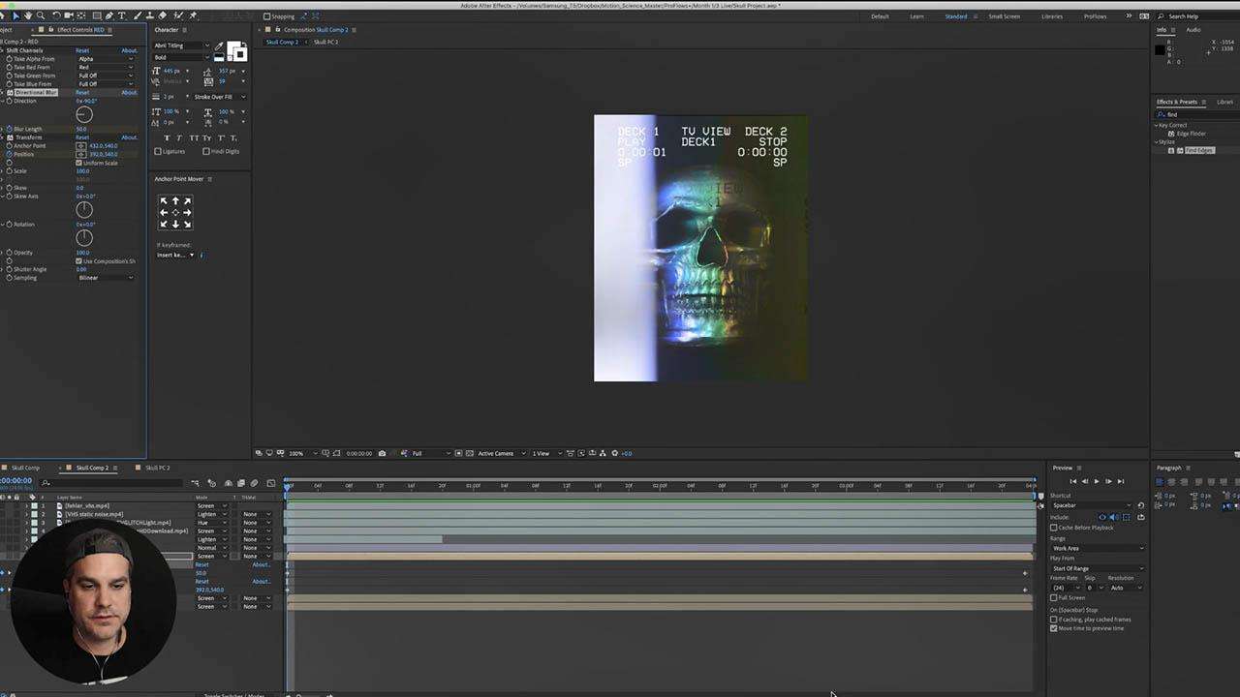Open Active Camera dropdown
This screenshot has height=697, width=1240.
click(500, 453)
